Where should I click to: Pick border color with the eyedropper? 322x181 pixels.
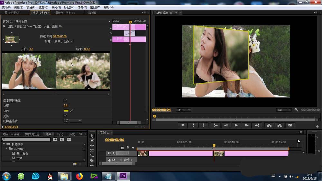(x=72, y=111)
